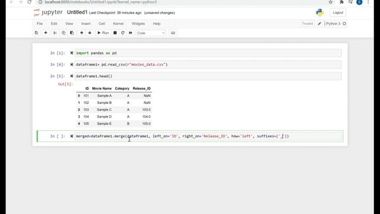Restart the kernel icon
380x214 pixels.
(x=123, y=33)
